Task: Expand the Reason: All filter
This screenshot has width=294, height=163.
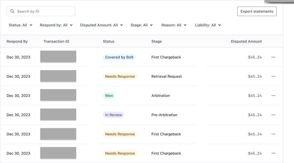Action: click(x=174, y=25)
